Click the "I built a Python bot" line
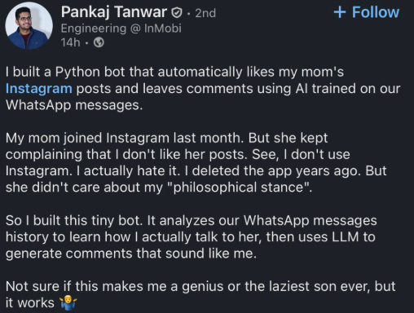The width and height of the screenshot is (414, 313). click(x=174, y=72)
